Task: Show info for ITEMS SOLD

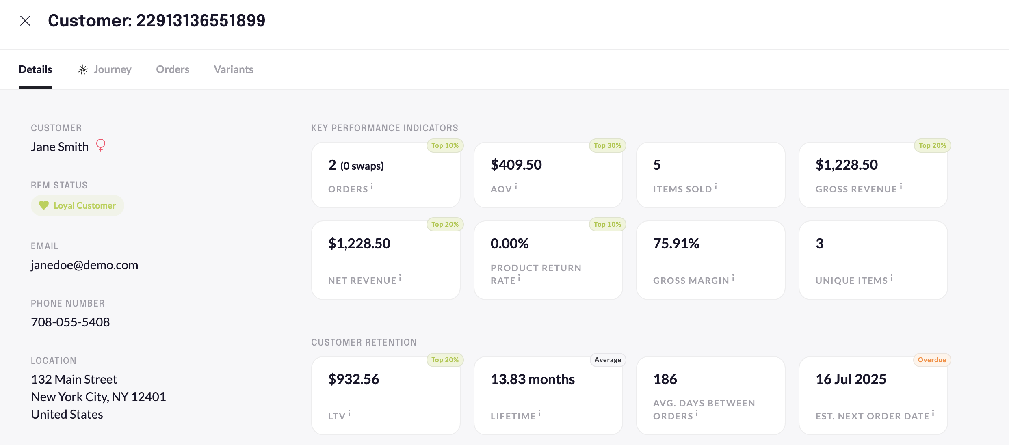Action: (x=716, y=187)
